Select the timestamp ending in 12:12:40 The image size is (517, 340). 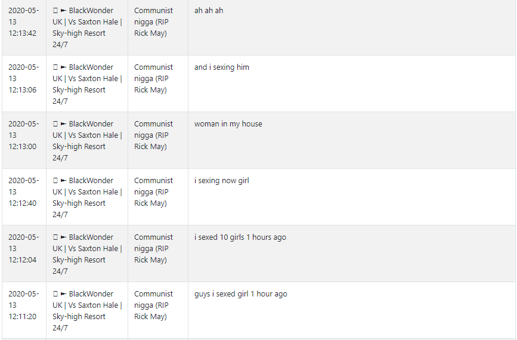(23, 192)
